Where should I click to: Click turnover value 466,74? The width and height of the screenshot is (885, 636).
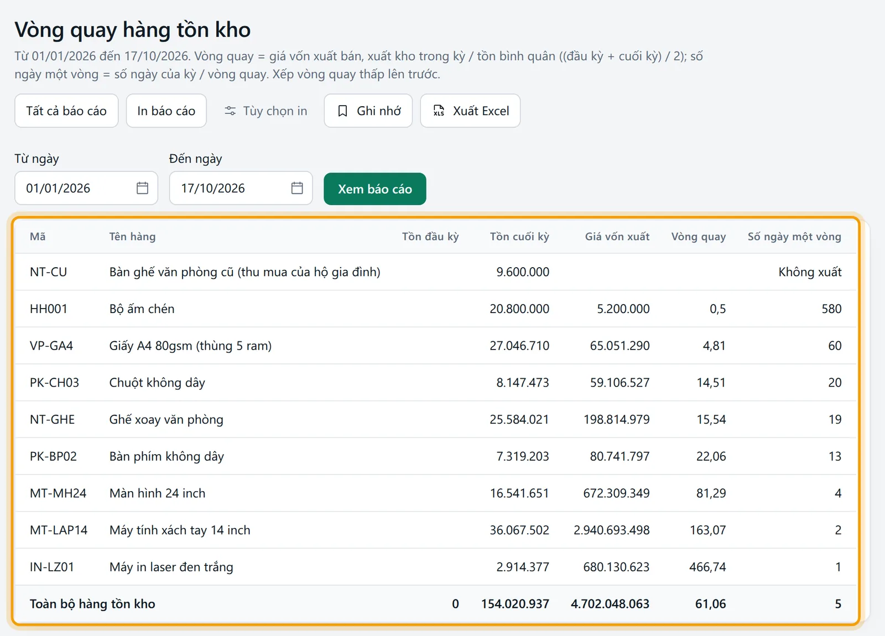click(x=707, y=567)
